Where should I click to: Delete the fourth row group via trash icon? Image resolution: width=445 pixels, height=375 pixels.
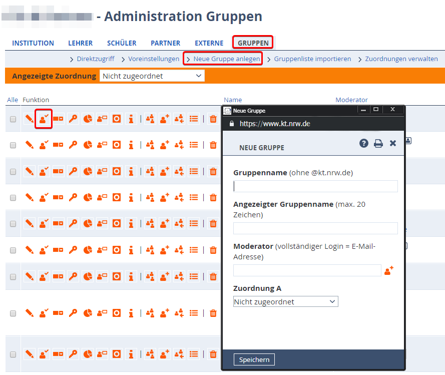coord(213,197)
